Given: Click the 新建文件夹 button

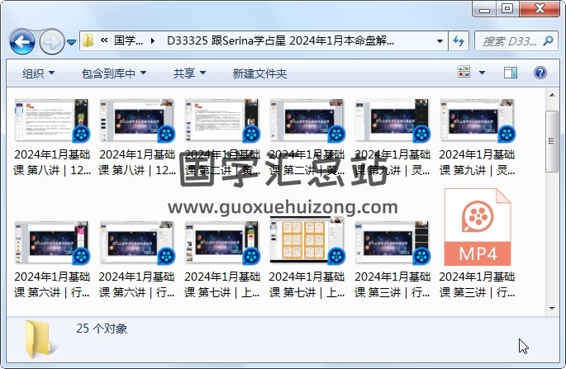Looking at the screenshot, I should tap(259, 73).
